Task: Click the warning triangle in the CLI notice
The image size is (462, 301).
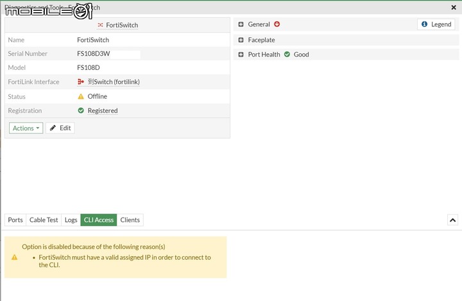Action: tap(14, 257)
